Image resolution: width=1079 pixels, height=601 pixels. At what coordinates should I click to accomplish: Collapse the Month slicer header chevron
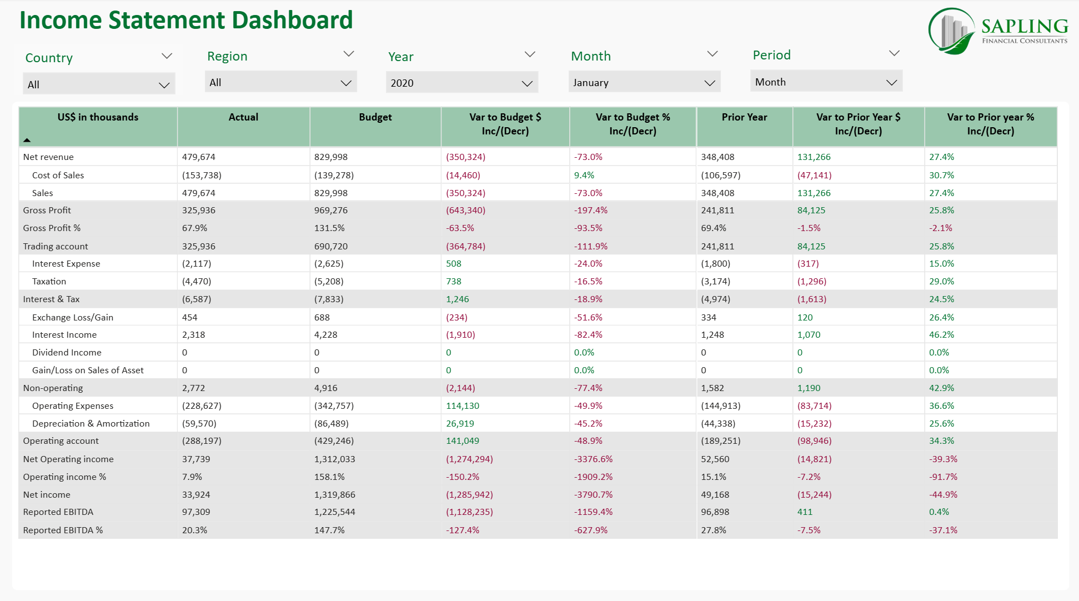pyautogui.click(x=712, y=54)
